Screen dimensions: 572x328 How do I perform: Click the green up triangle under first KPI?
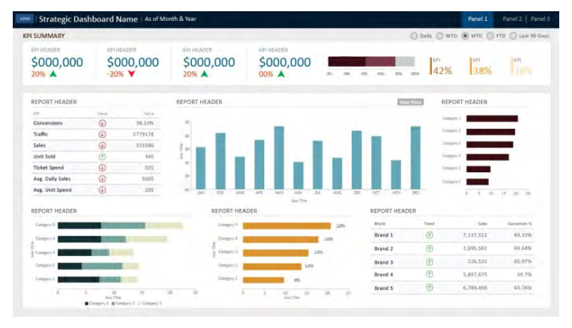click(53, 74)
